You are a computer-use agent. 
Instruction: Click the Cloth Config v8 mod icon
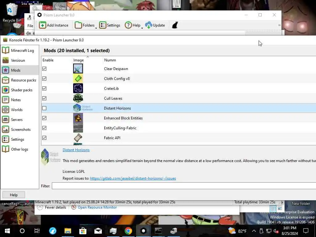pyautogui.click(x=78, y=79)
